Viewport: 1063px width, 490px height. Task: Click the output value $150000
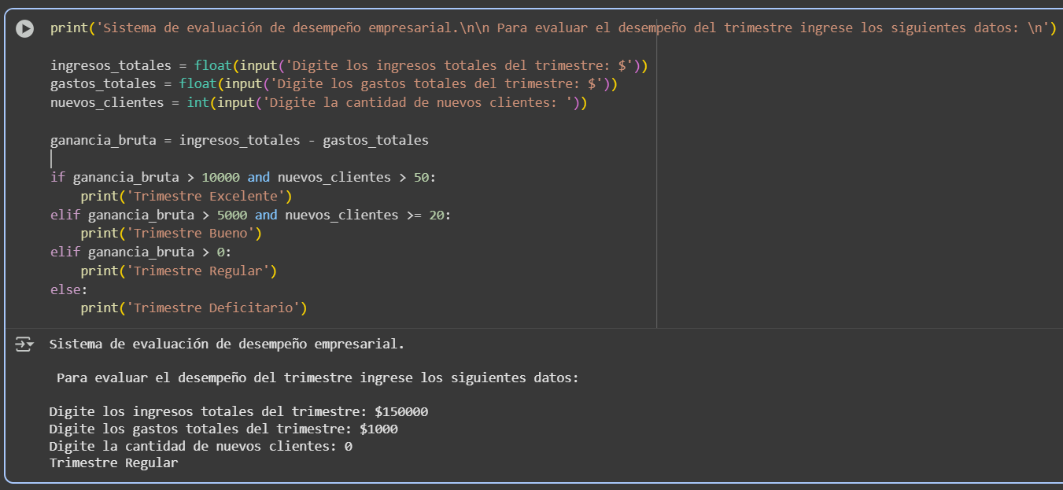click(401, 412)
